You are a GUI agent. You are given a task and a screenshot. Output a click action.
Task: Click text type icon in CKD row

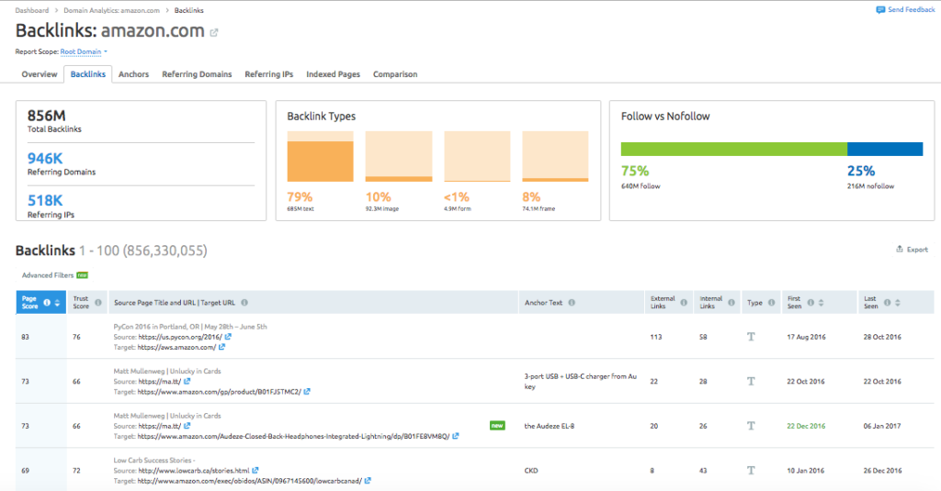pos(751,471)
